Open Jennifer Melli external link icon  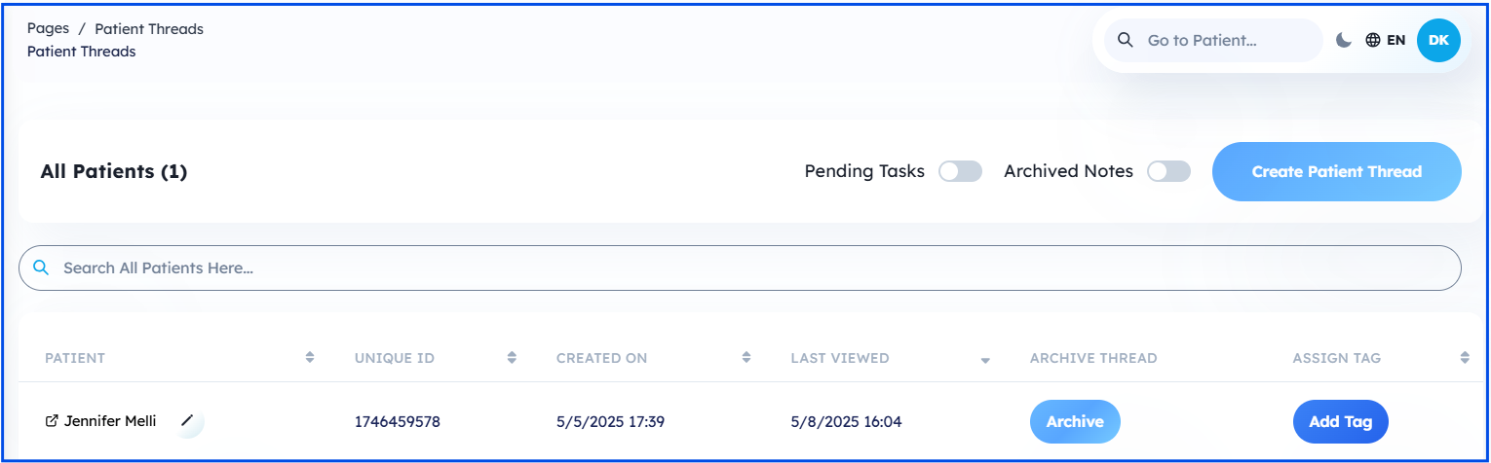tap(53, 421)
